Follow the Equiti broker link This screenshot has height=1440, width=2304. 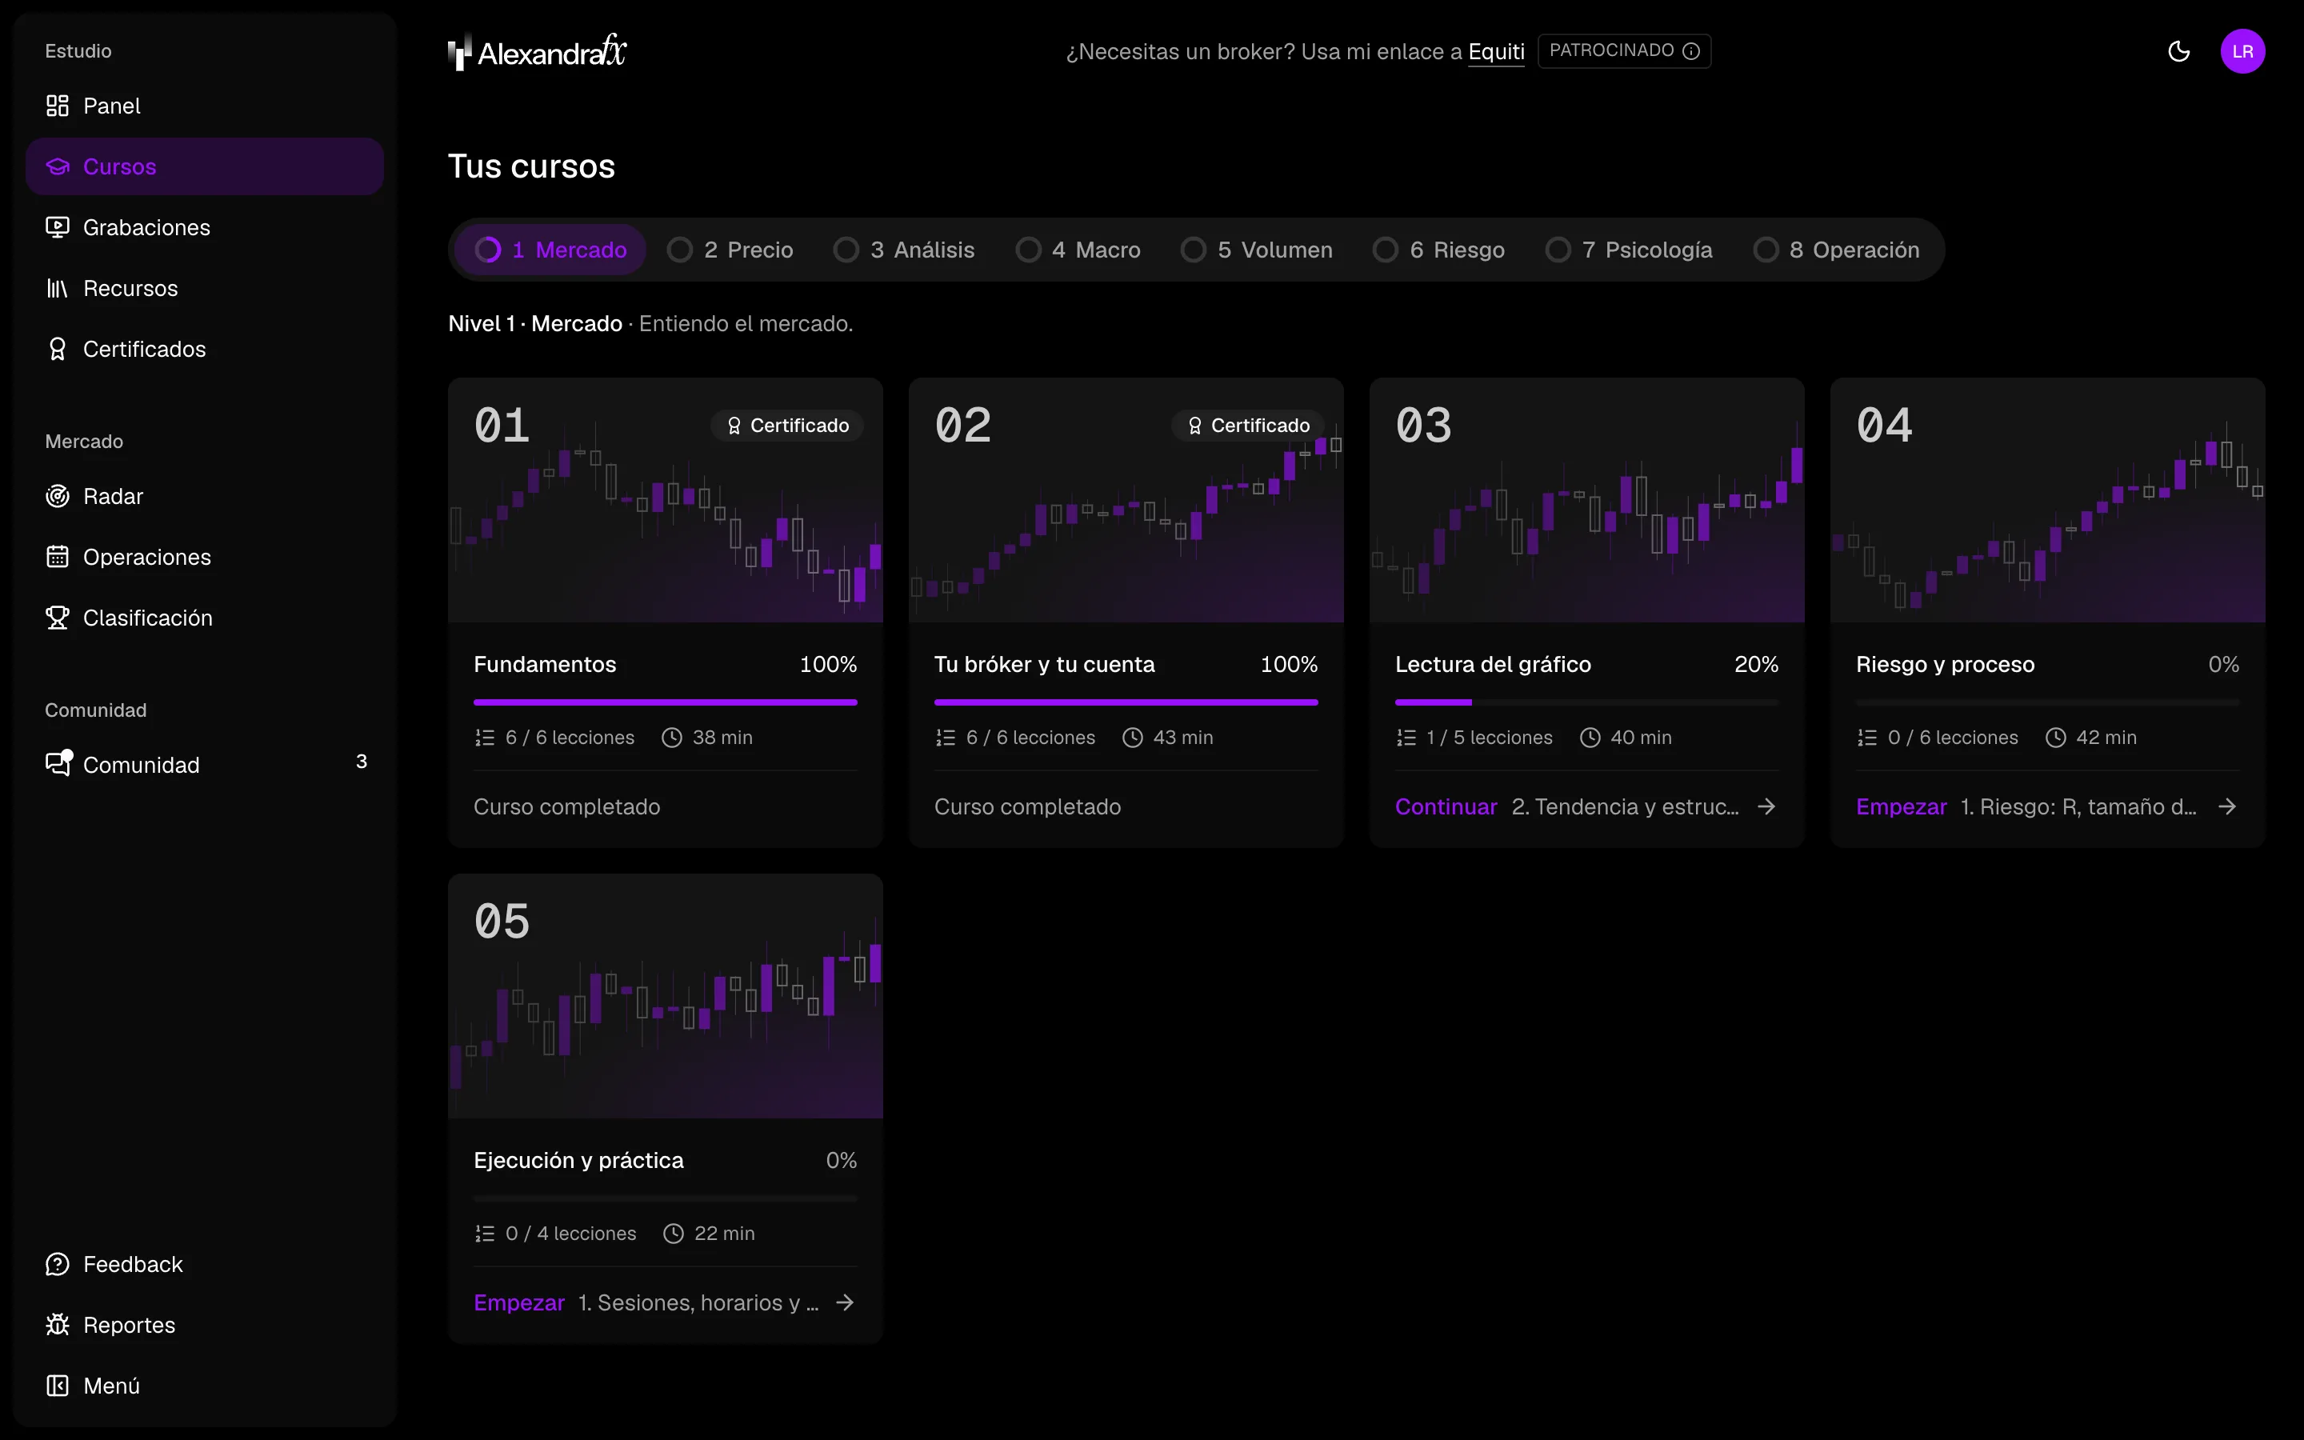coord(1497,51)
